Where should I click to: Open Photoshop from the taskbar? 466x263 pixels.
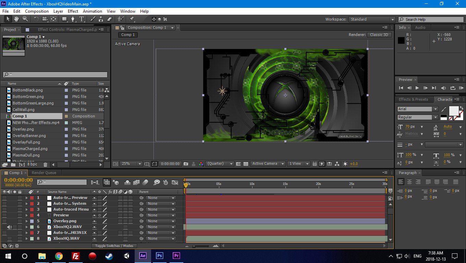[x=159, y=256]
